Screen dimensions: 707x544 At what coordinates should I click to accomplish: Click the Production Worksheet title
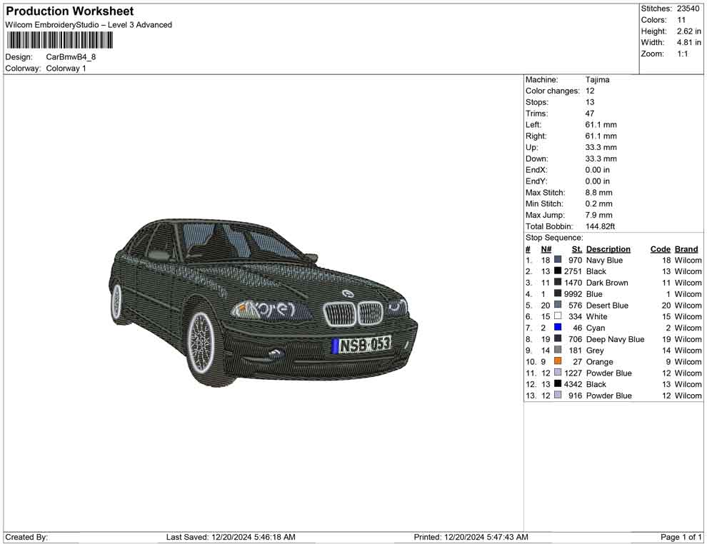click(69, 11)
